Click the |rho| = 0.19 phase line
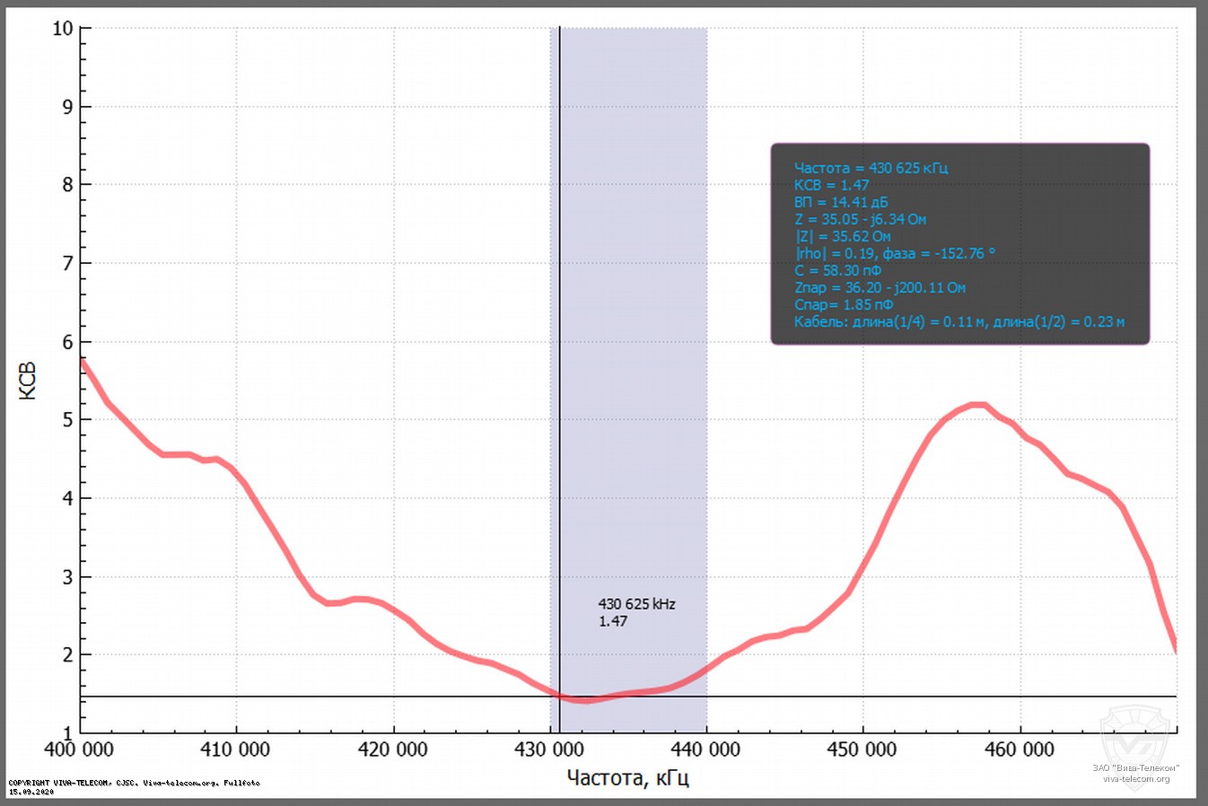 894,253
